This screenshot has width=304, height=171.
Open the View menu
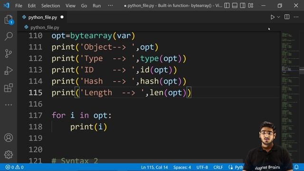tap(70, 6)
